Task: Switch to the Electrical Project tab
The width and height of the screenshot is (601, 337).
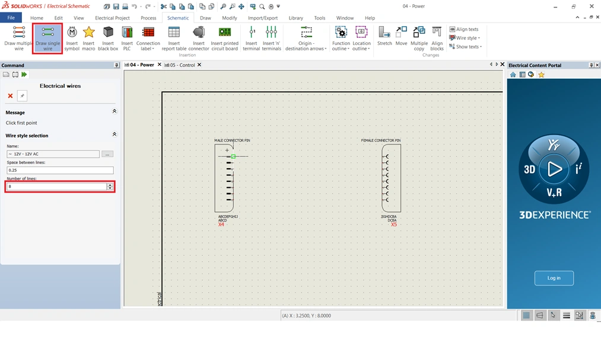Action: click(112, 18)
